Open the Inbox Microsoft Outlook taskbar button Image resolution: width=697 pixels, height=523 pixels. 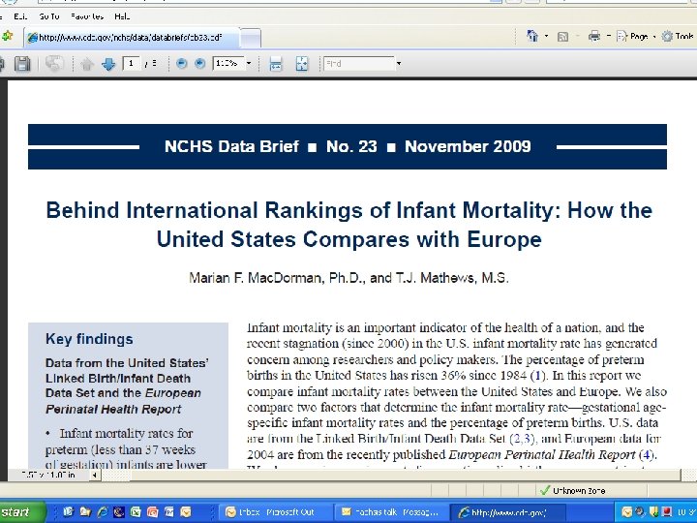[x=276, y=512]
